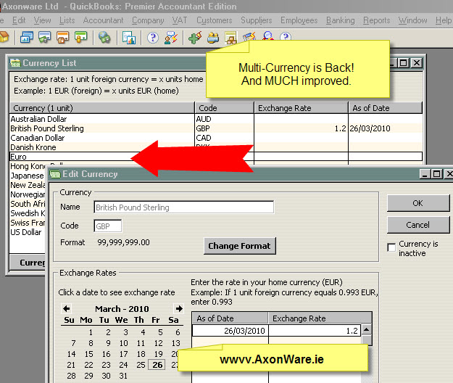The width and height of the screenshot is (453, 383).
Task: Click the green plus add icon
Action: pyautogui.click(x=195, y=38)
